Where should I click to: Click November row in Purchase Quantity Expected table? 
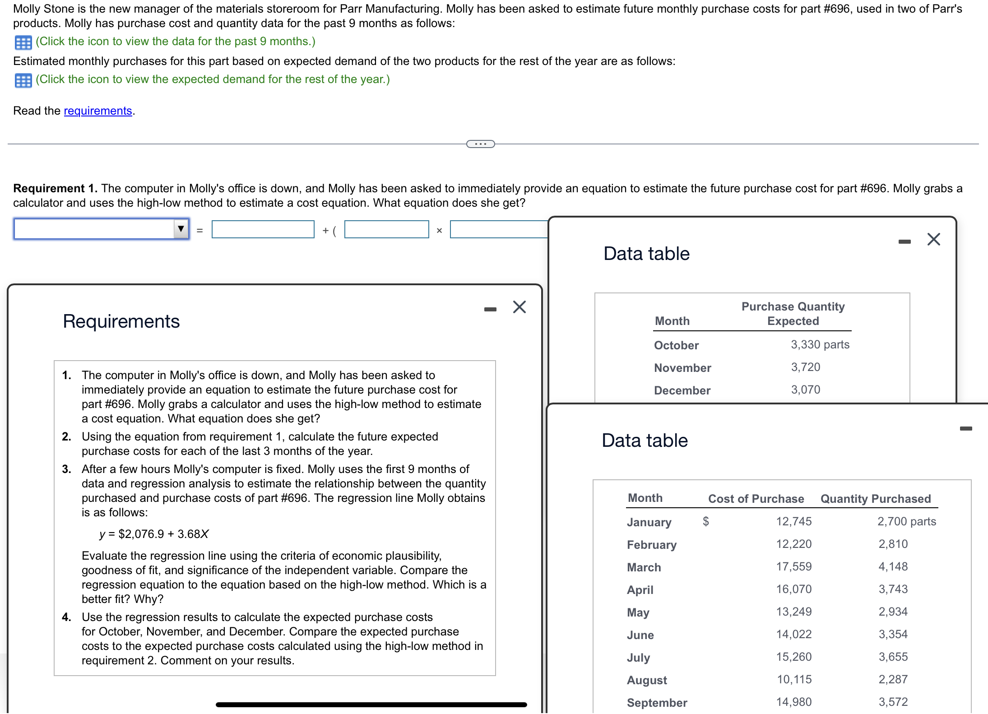pos(682,368)
